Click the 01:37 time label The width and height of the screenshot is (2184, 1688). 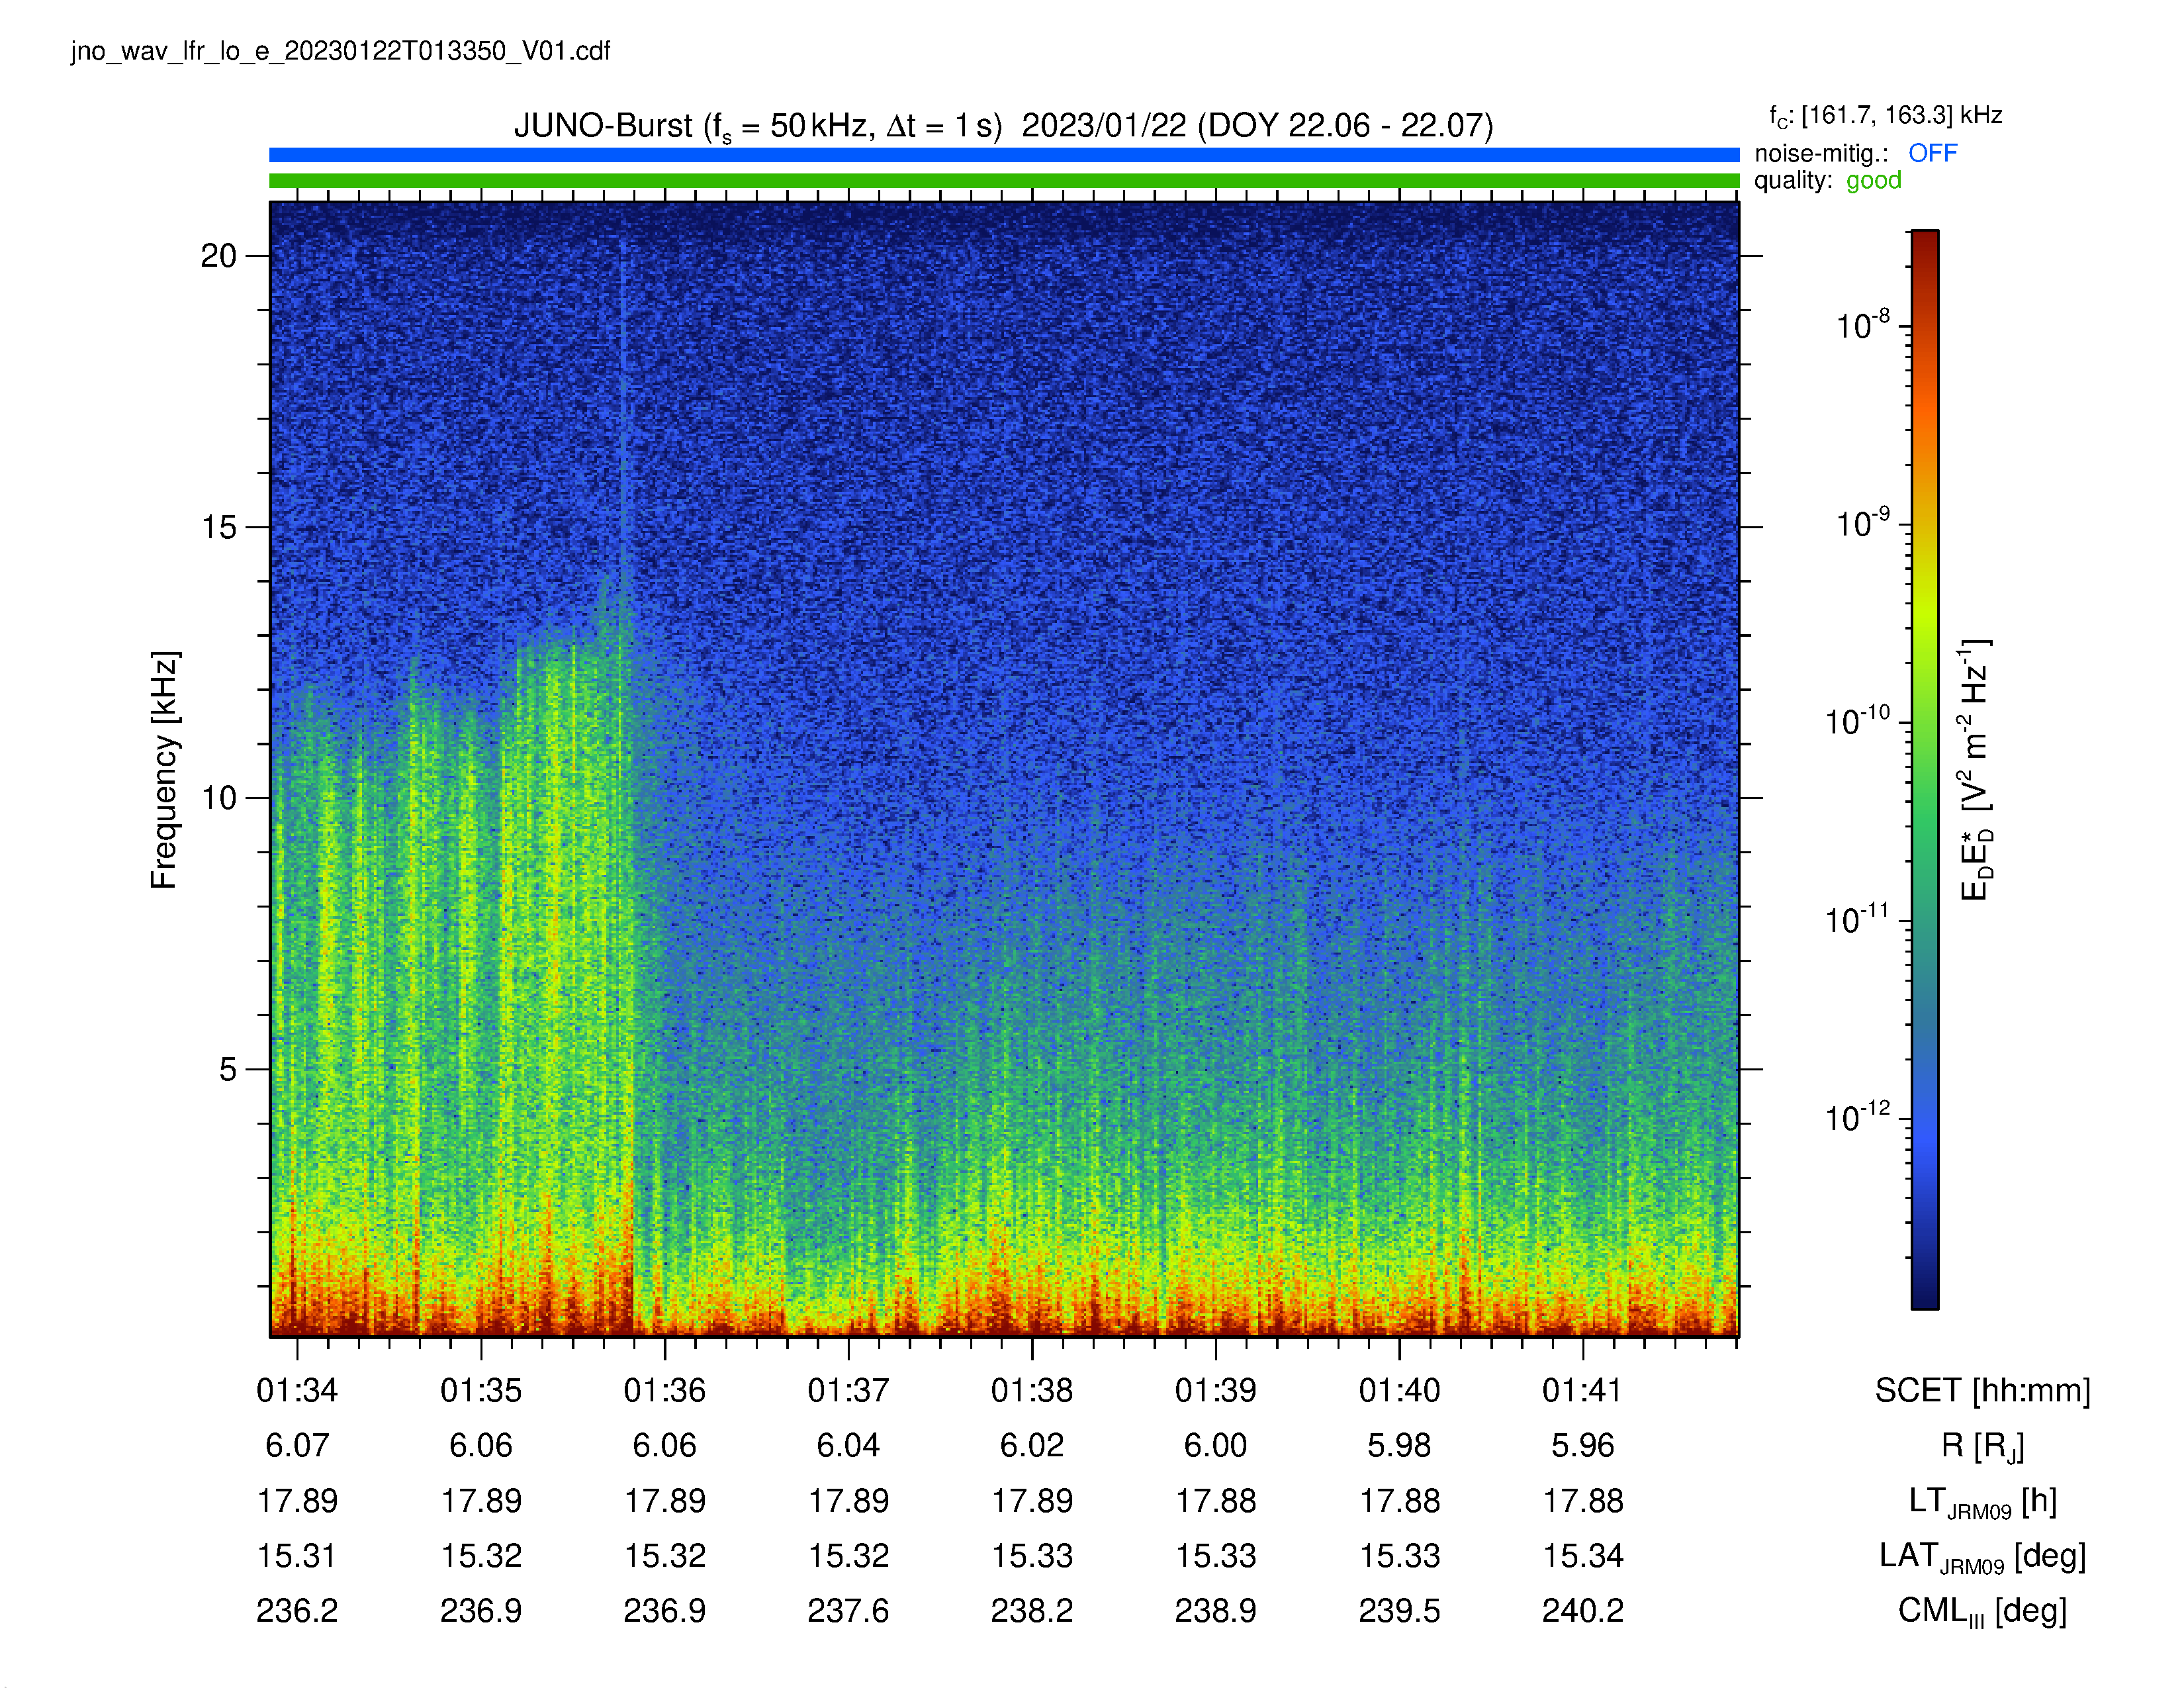click(848, 1390)
